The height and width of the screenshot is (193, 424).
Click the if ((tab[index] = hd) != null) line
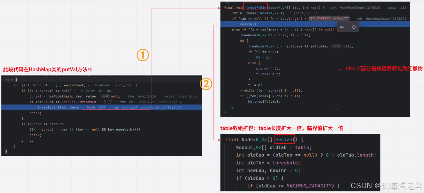[x=270, y=96]
